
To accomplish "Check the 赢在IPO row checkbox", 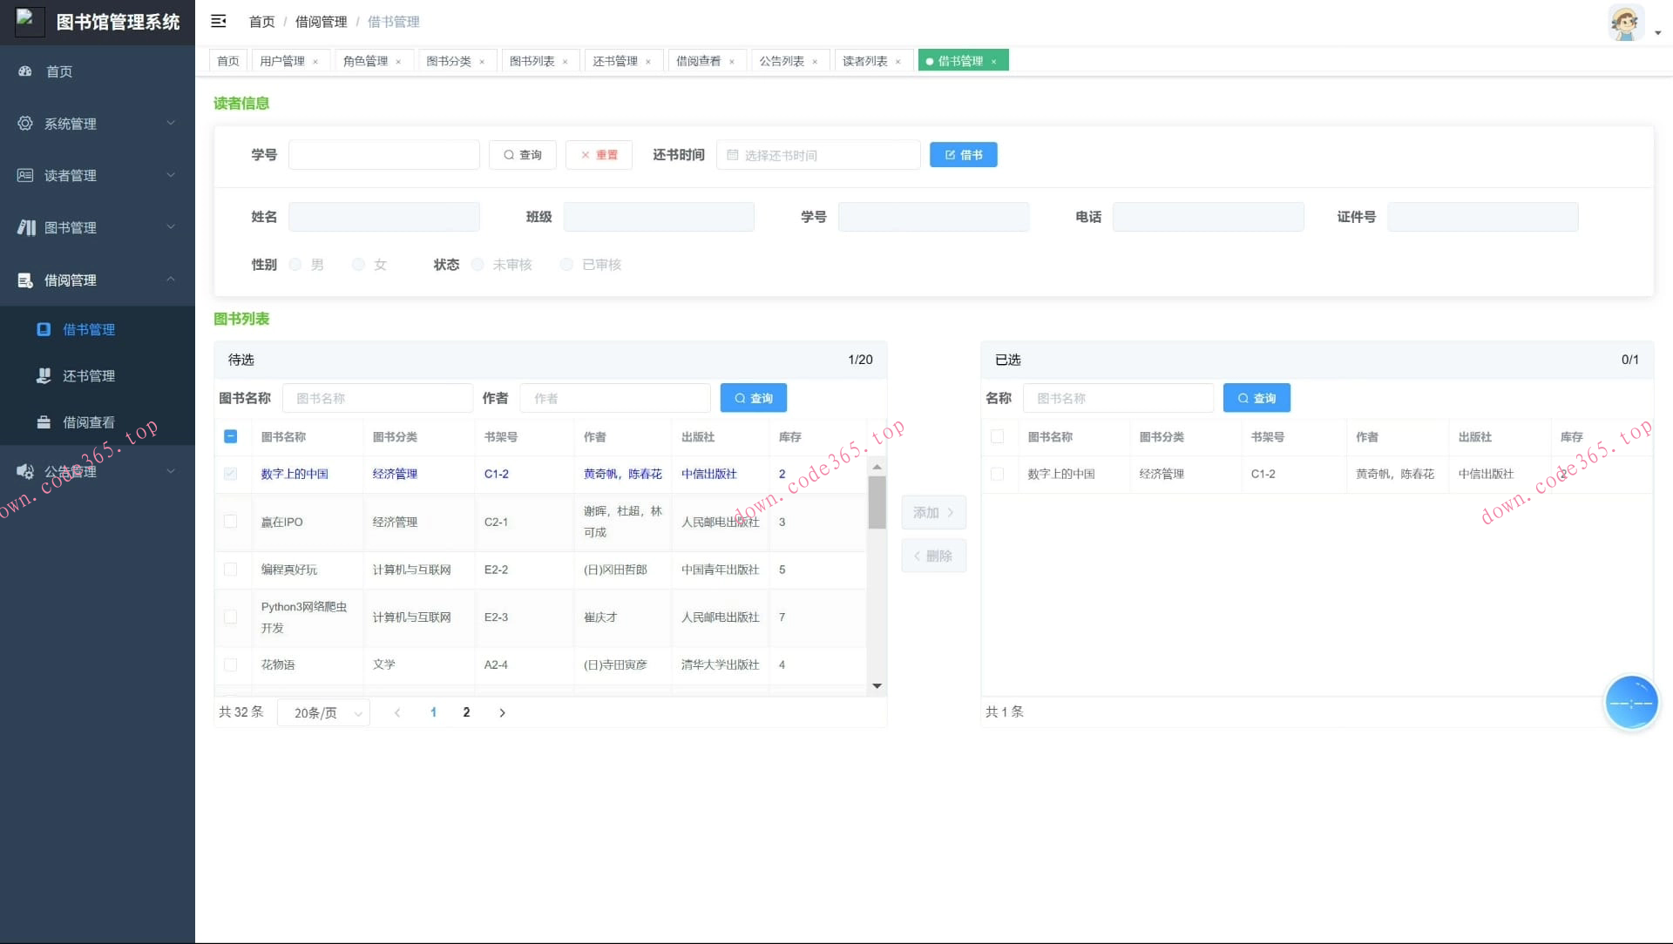I will (x=230, y=522).
